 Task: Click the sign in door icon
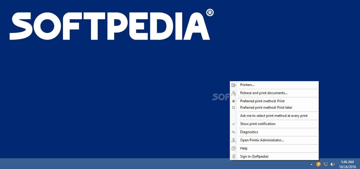click(233, 156)
